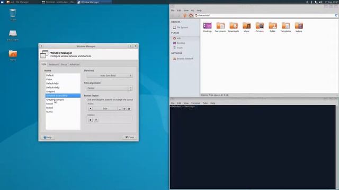The height and width of the screenshot is (190, 339).
Task: Open the Title alignment dropdown
Action: click(110, 88)
